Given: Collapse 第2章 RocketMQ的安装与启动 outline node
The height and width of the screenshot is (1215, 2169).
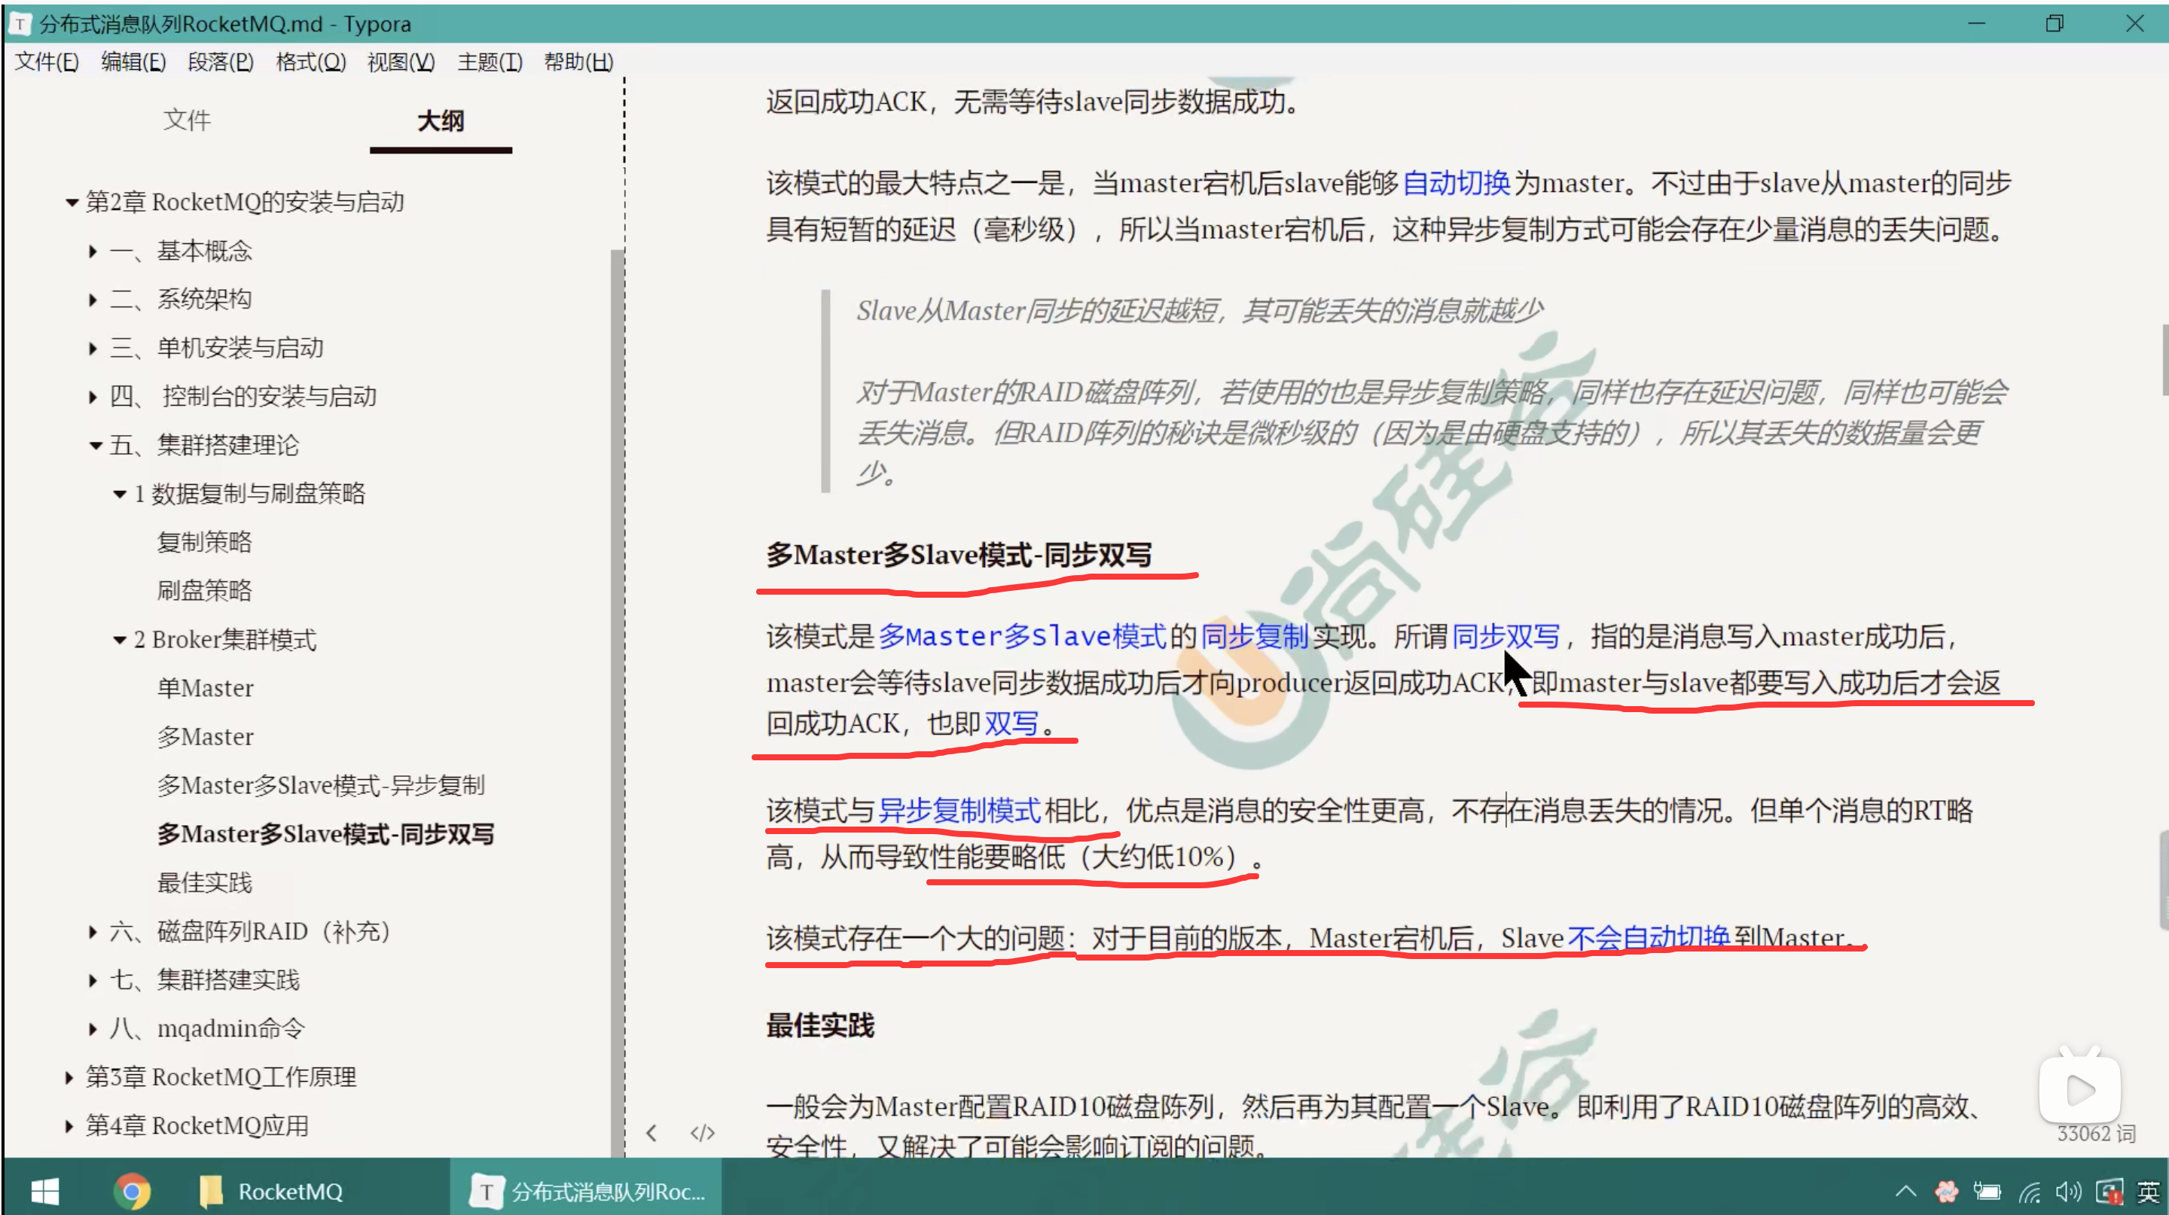Looking at the screenshot, I should click(x=72, y=202).
